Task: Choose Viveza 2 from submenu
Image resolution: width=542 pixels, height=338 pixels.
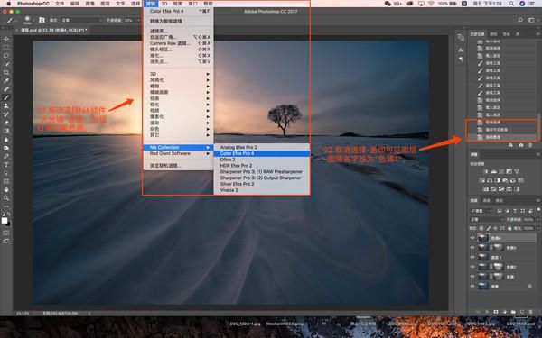Action: point(262,190)
